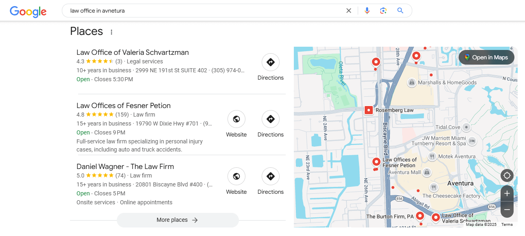The height and width of the screenshot is (236, 525).
Task: Open Law Offices of Fesner Petion listing title
Action: tap(124, 106)
